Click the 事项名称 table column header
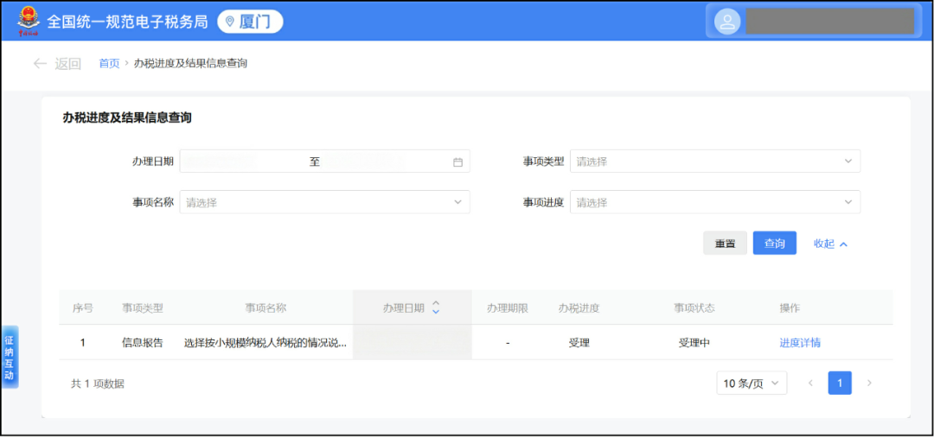 266,308
